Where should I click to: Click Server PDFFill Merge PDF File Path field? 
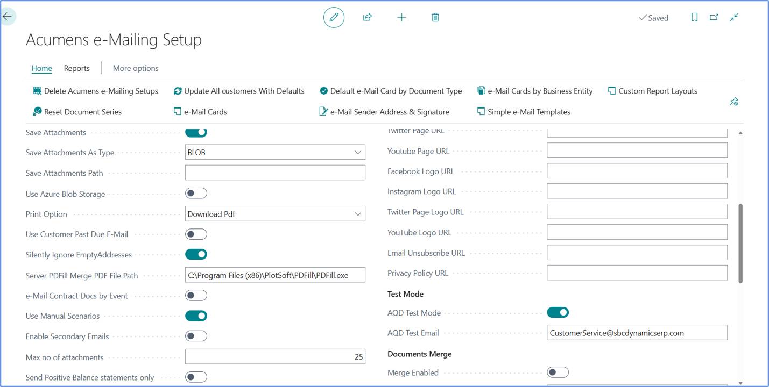[x=275, y=275]
